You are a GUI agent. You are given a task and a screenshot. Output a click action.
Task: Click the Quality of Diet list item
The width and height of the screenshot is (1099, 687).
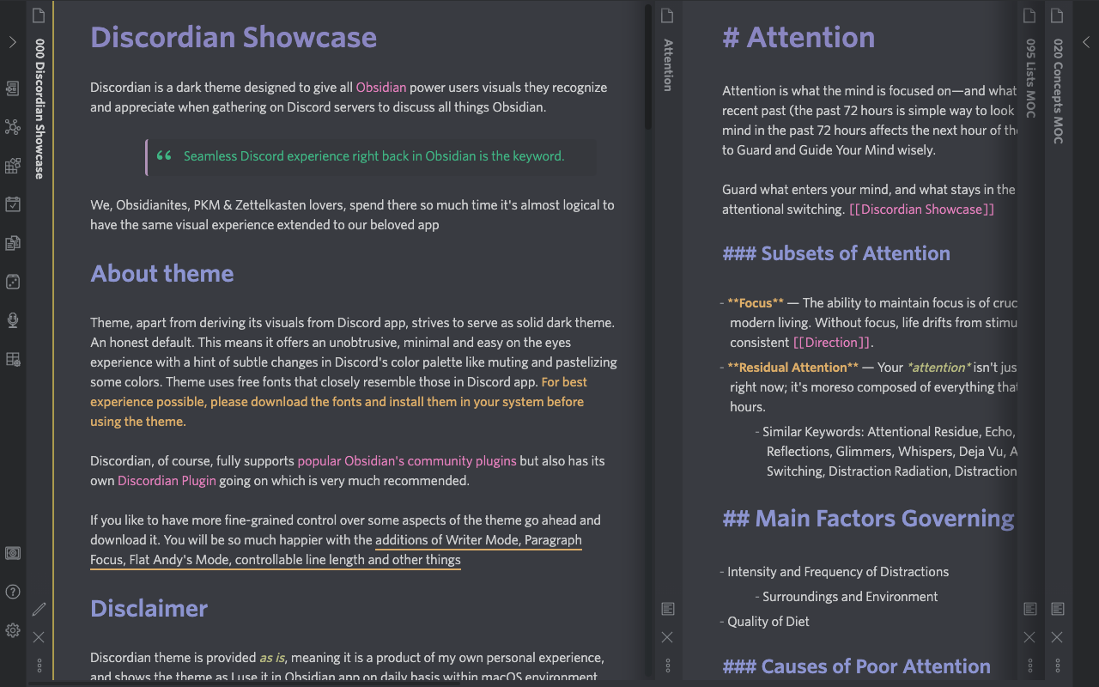tap(768, 622)
